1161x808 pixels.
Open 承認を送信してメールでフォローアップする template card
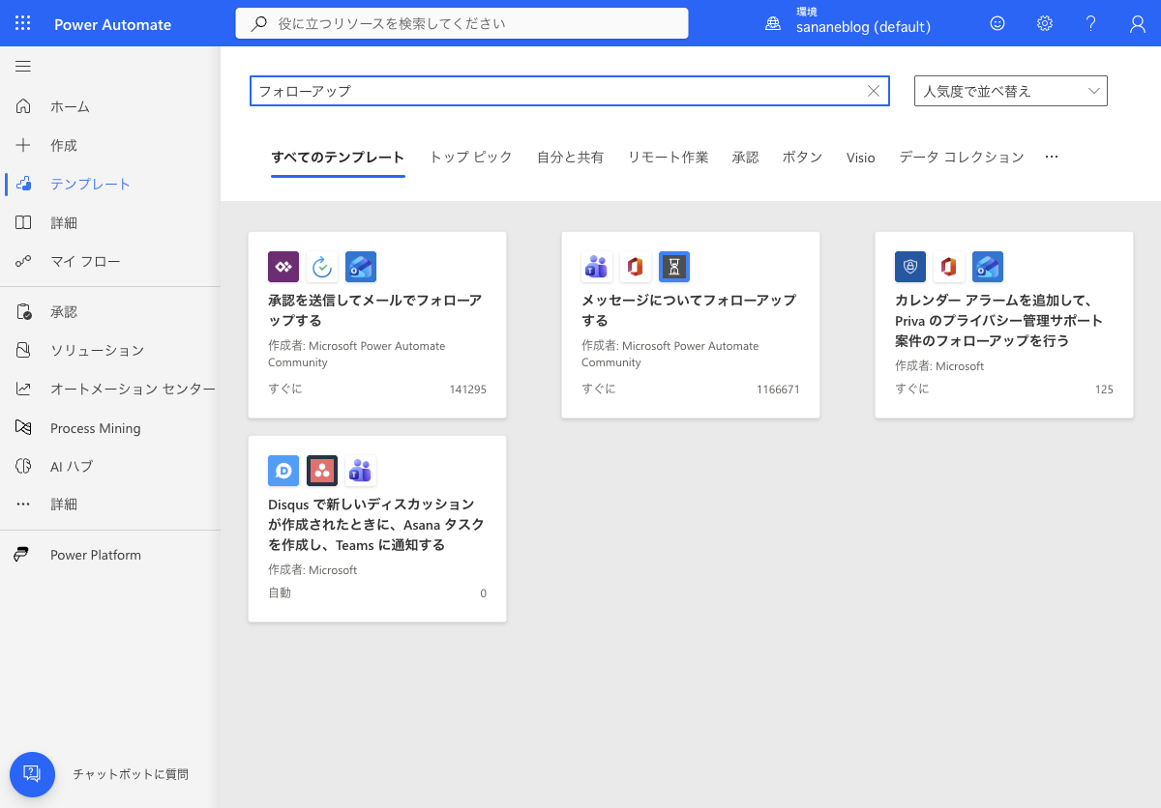[377, 325]
